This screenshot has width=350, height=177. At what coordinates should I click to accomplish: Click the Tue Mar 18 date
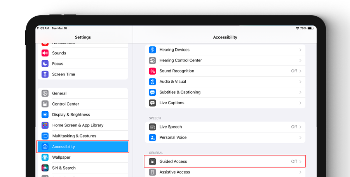coord(59,28)
